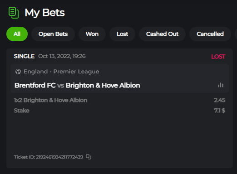Open the Cashed Out filter

162,34
